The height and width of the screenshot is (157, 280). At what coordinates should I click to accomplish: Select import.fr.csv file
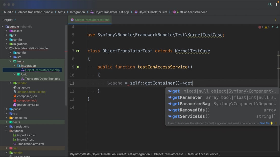pos(26,140)
